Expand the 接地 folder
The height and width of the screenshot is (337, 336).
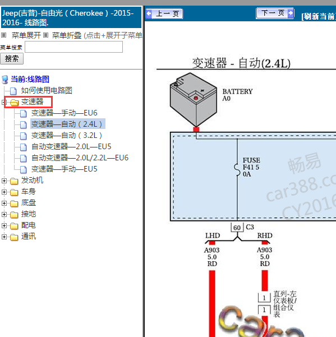(4, 214)
